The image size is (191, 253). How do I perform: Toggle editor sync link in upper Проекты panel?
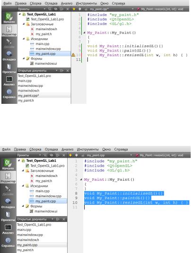click(56, 9)
